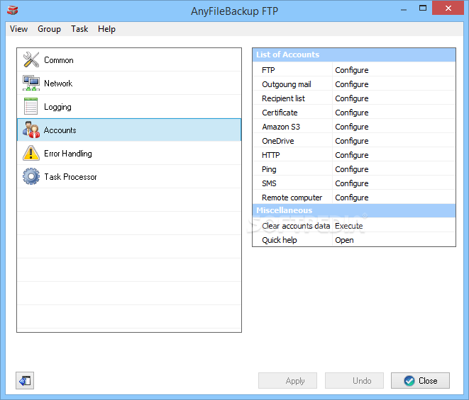Viewport: 469px width, 400px height.
Task: Click the FTP row label
Action: point(268,70)
